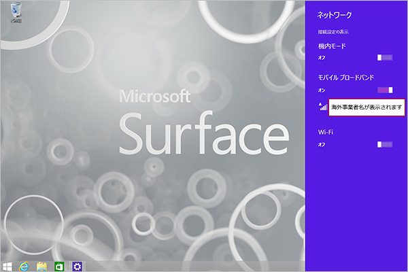
Task: Click the 接続設定の表示 link
Action: pos(333,32)
